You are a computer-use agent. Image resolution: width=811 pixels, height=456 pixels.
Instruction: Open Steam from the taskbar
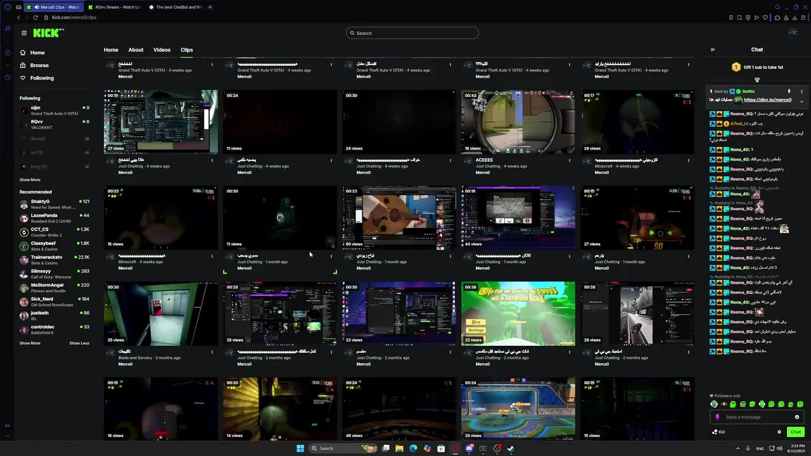(x=511, y=448)
